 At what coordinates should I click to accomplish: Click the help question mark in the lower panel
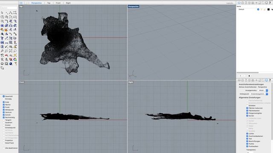pyautogui.click(x=270, y=80)
